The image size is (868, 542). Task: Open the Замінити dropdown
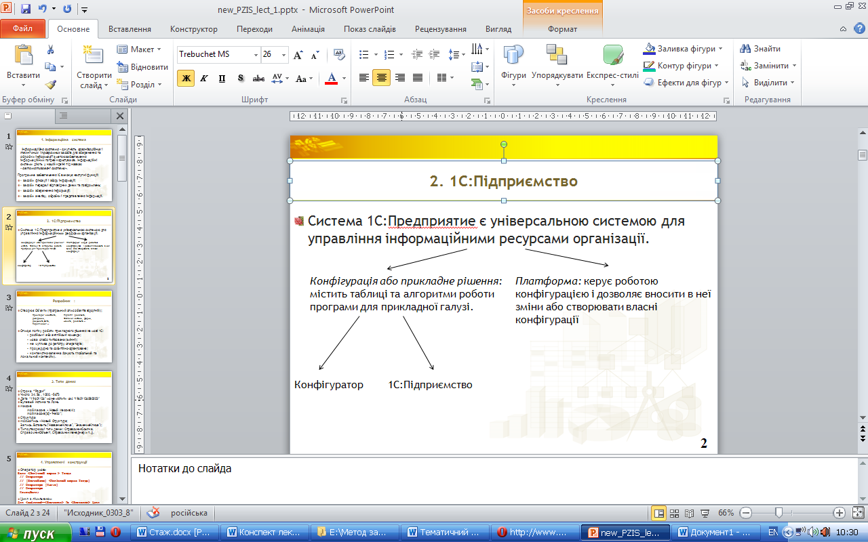[769, 66]
